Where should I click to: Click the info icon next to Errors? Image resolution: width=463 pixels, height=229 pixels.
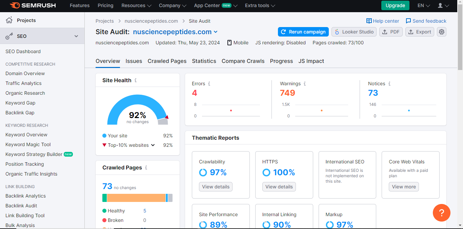click(x=209, y=84)
